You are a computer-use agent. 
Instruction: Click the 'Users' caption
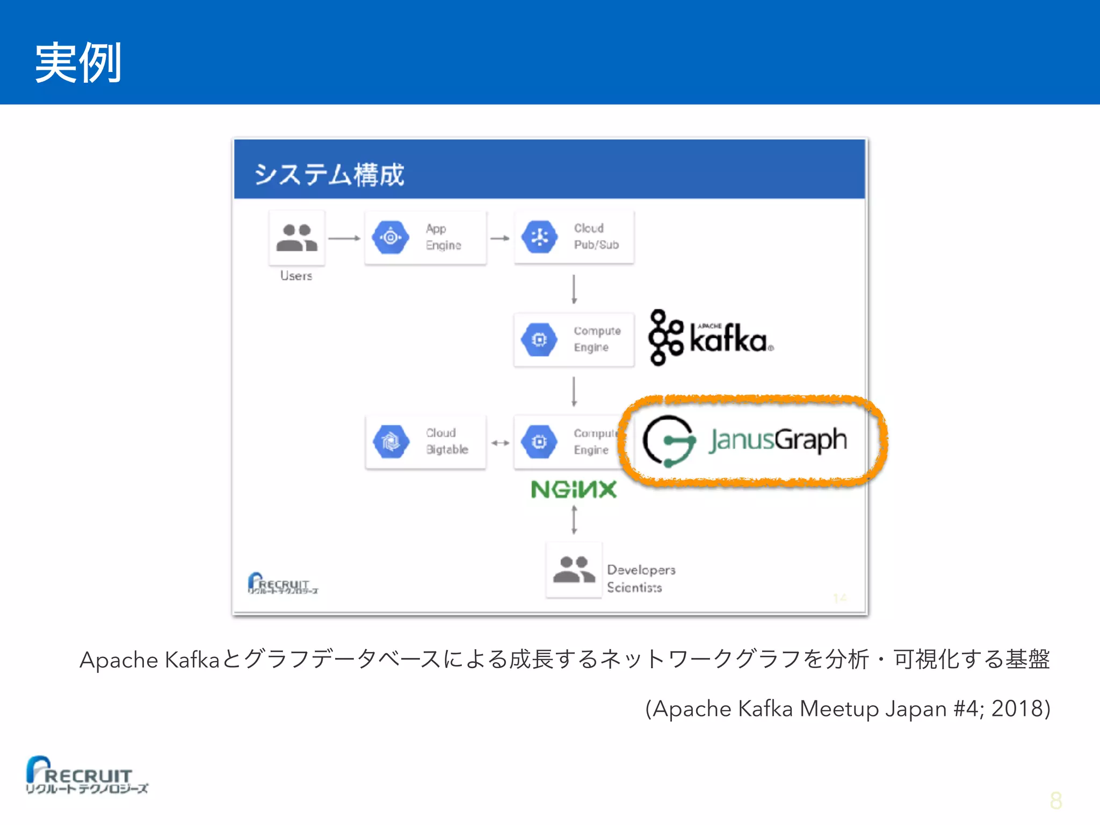click(x=296, y=276)
